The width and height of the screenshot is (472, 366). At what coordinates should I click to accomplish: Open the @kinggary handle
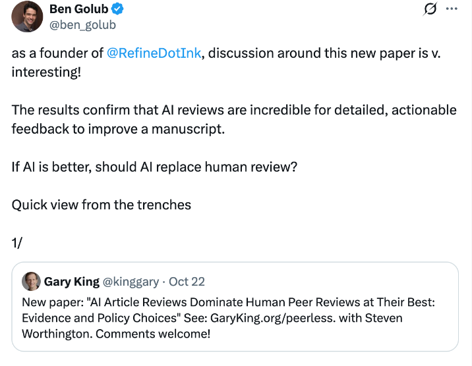pyautogui.click(x=131, y=282)
